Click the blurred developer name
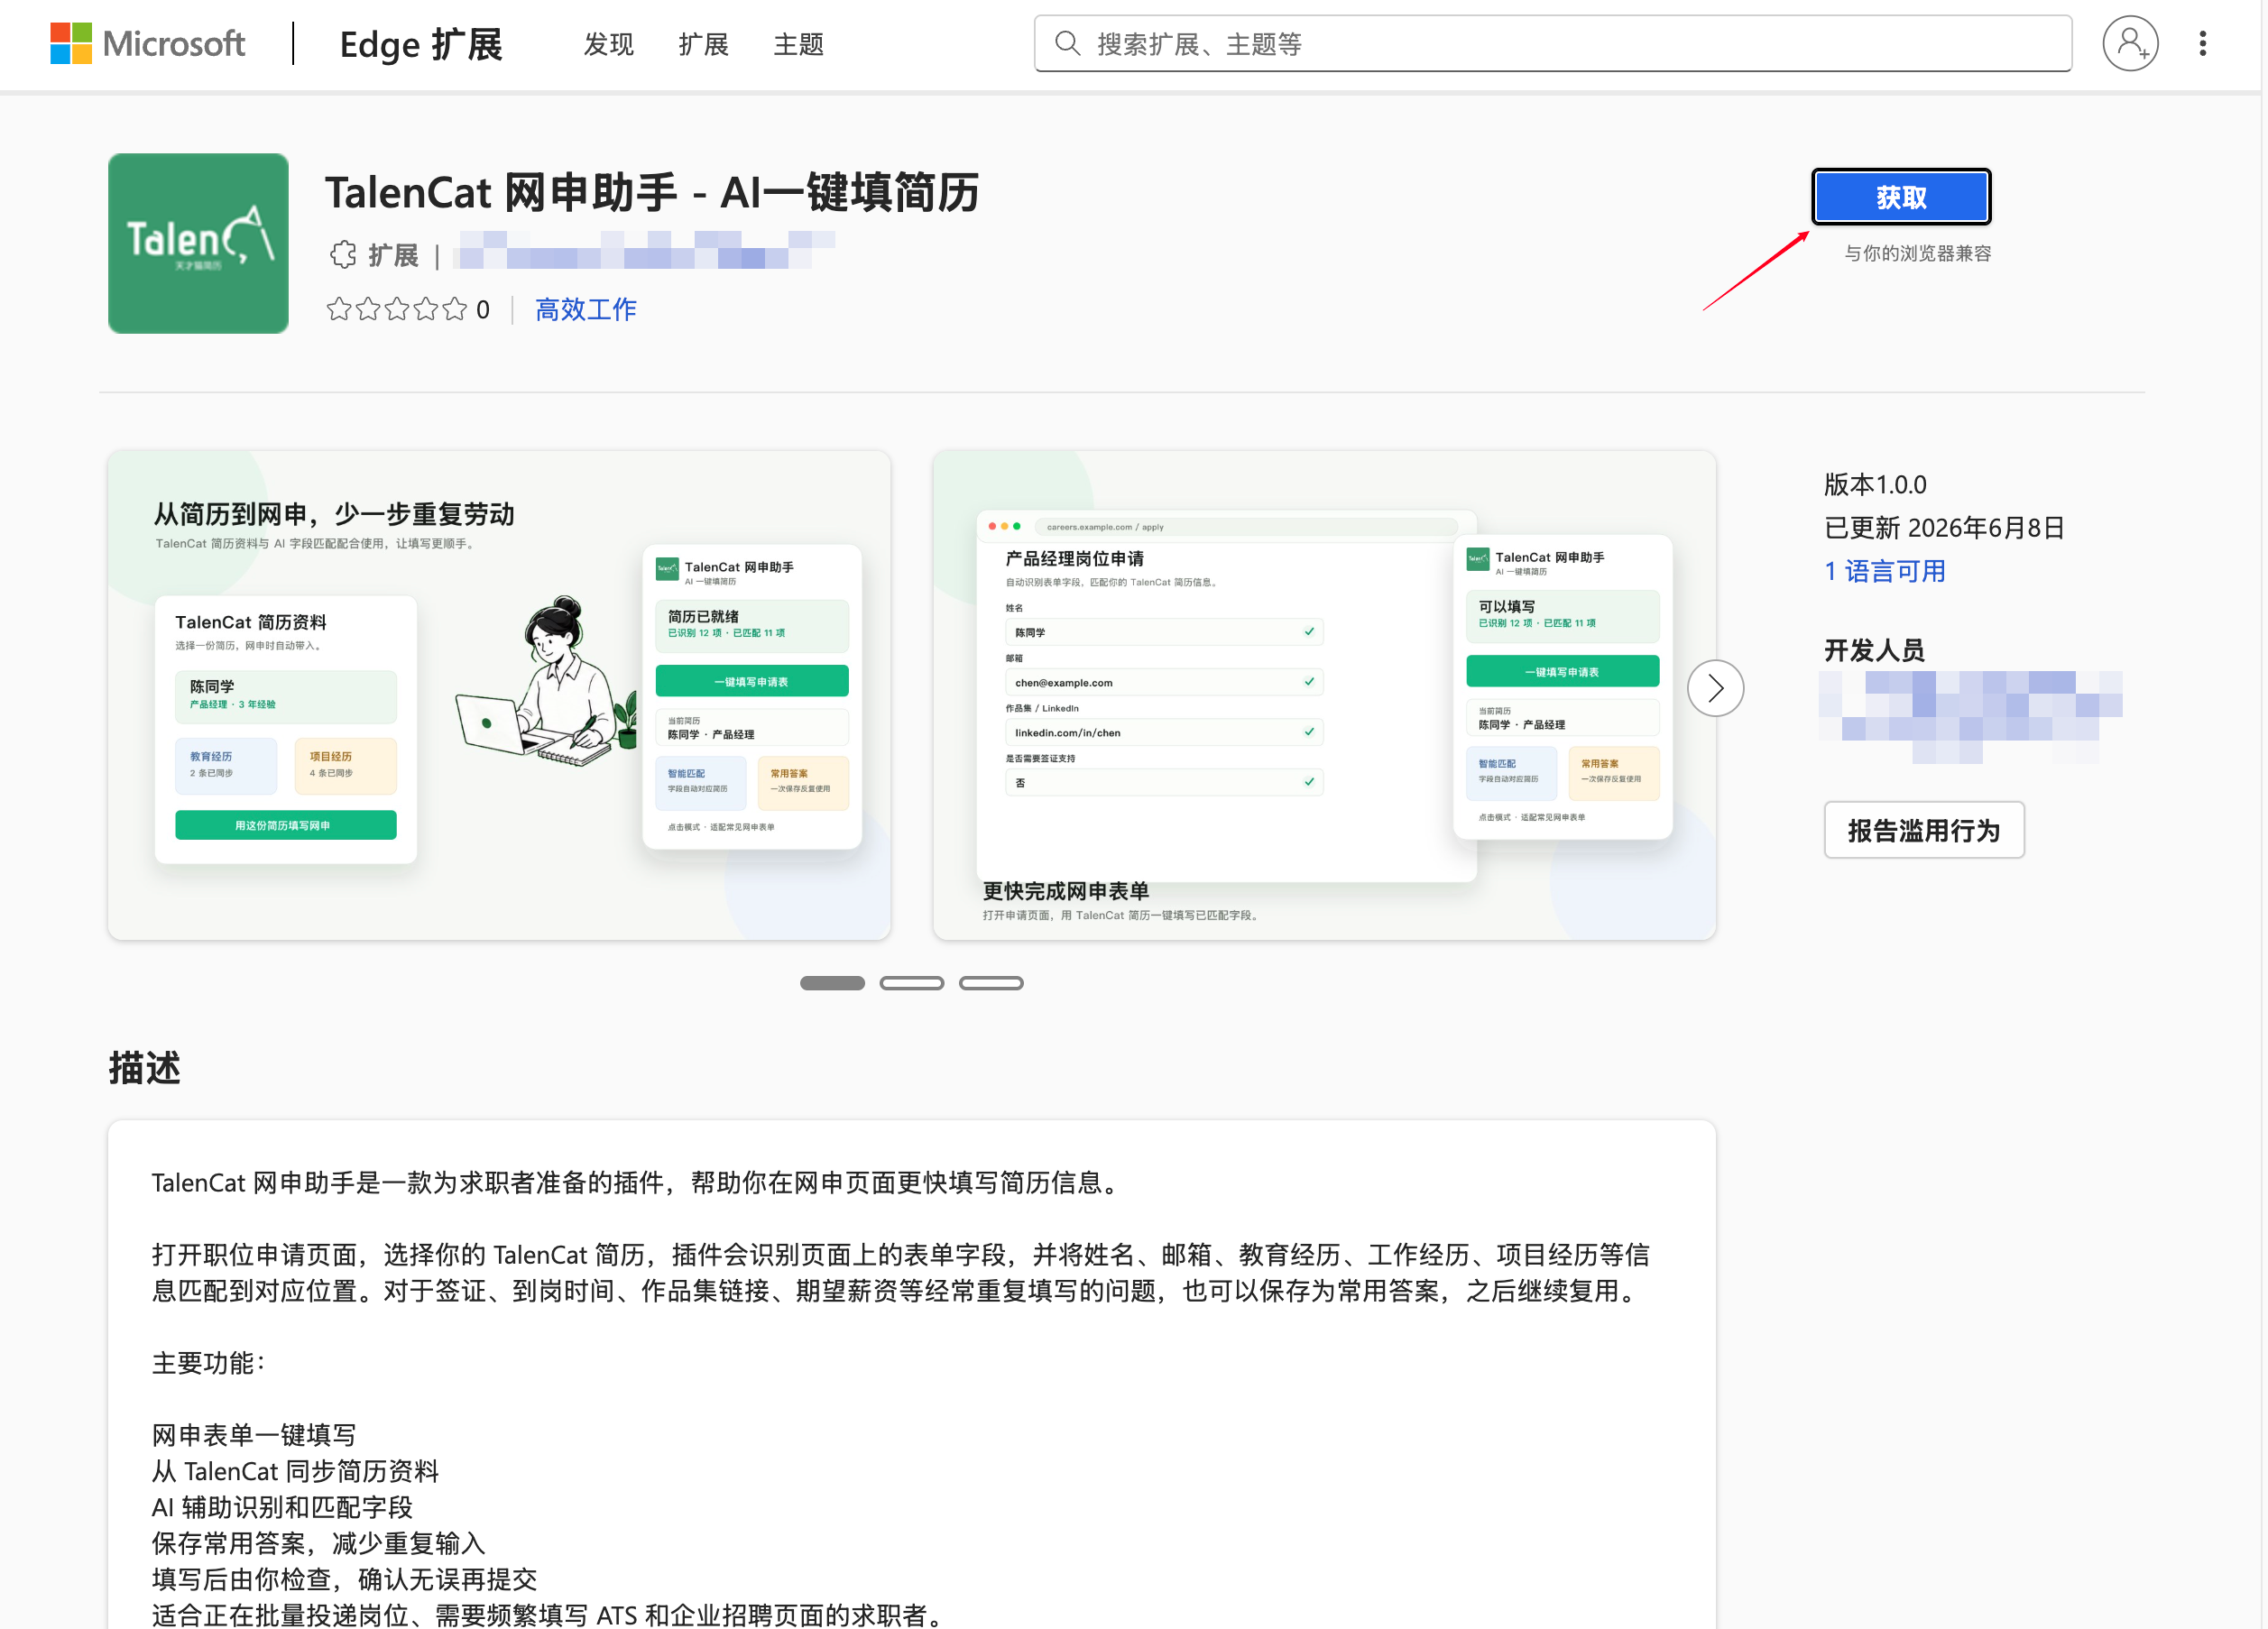This screenshot has width=2268, height=1629. (x=1969, y=717)
